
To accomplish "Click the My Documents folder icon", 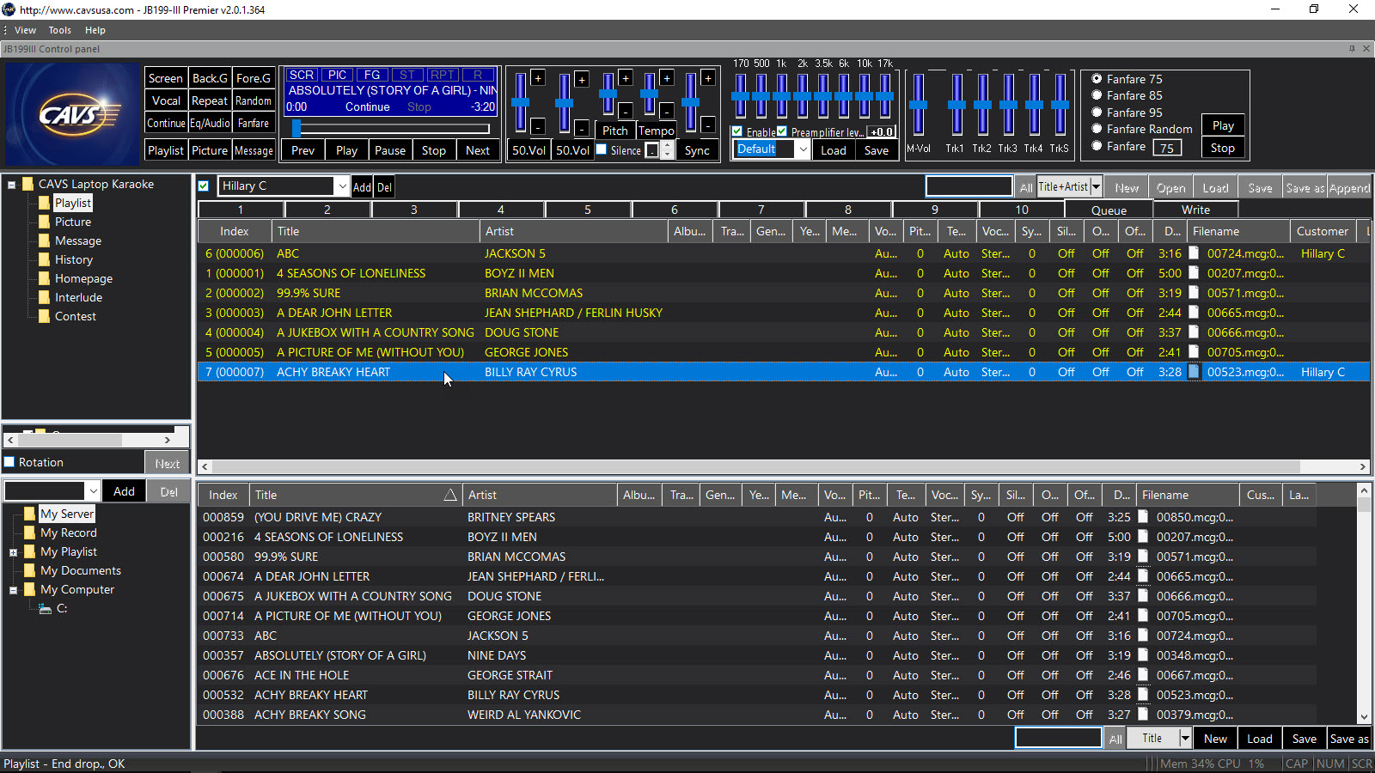I will coord(30,571).
